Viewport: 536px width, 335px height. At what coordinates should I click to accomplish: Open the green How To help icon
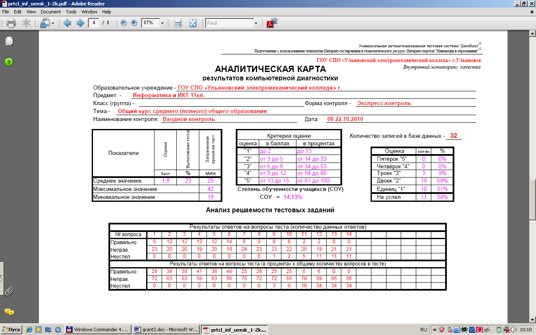(x=9, y=62)
